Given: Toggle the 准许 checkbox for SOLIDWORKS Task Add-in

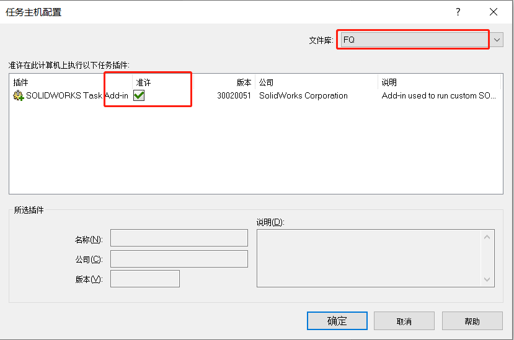Looking at the screenshot, I should click(139, 95).
